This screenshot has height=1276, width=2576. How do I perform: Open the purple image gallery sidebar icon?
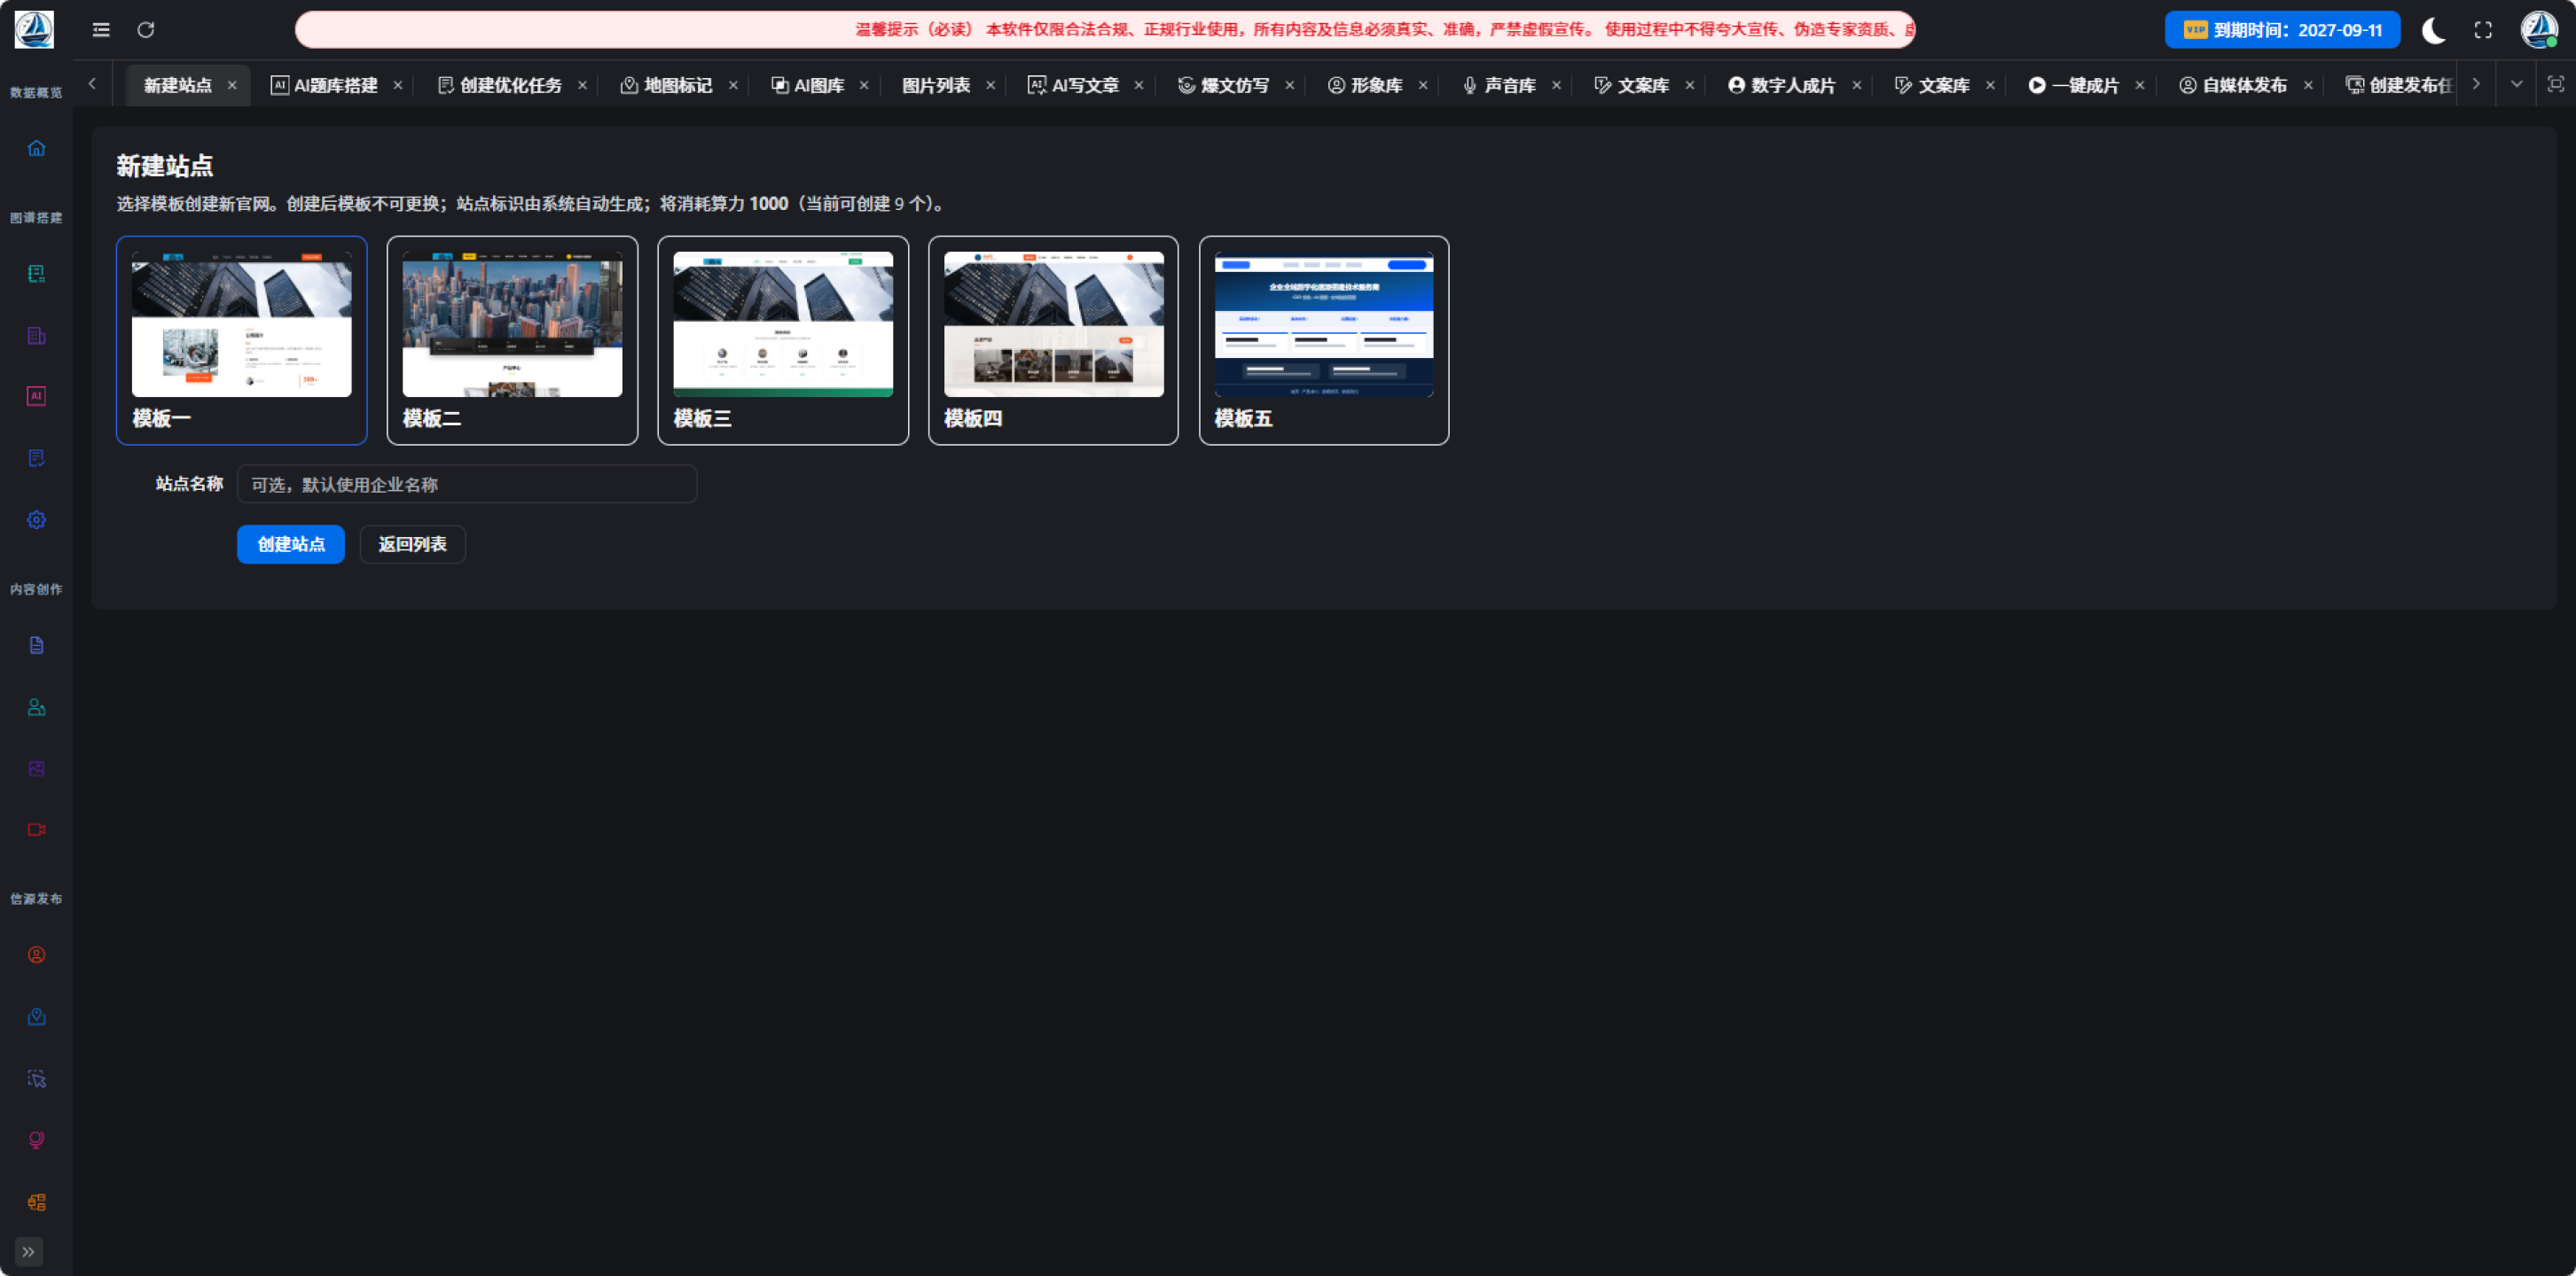click(36, 768)
